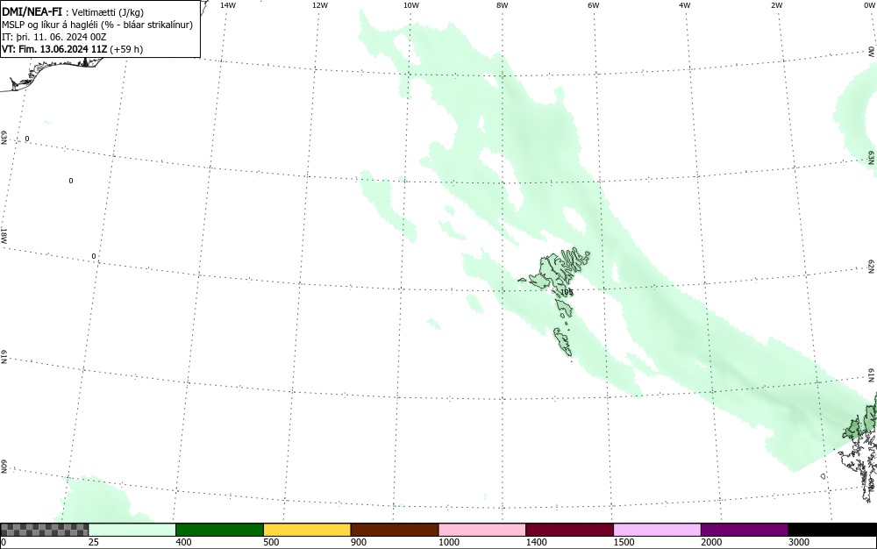Pick the dark green 400–500 legend swatch

[x=219, y=530]
